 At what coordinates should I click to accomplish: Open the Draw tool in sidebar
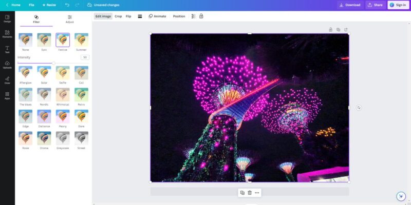click(x=7, y=80)
